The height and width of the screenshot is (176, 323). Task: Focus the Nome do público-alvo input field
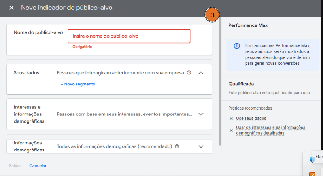(x=129, y=36)
